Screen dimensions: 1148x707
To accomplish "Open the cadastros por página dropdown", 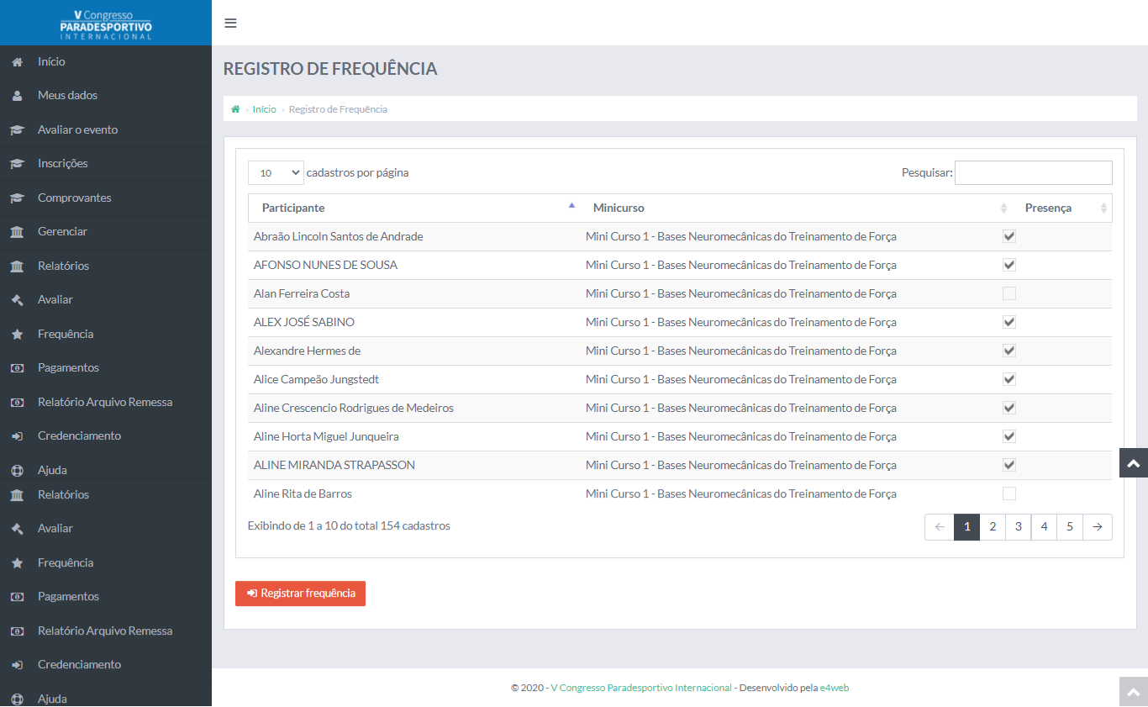I will click(276, 172).
